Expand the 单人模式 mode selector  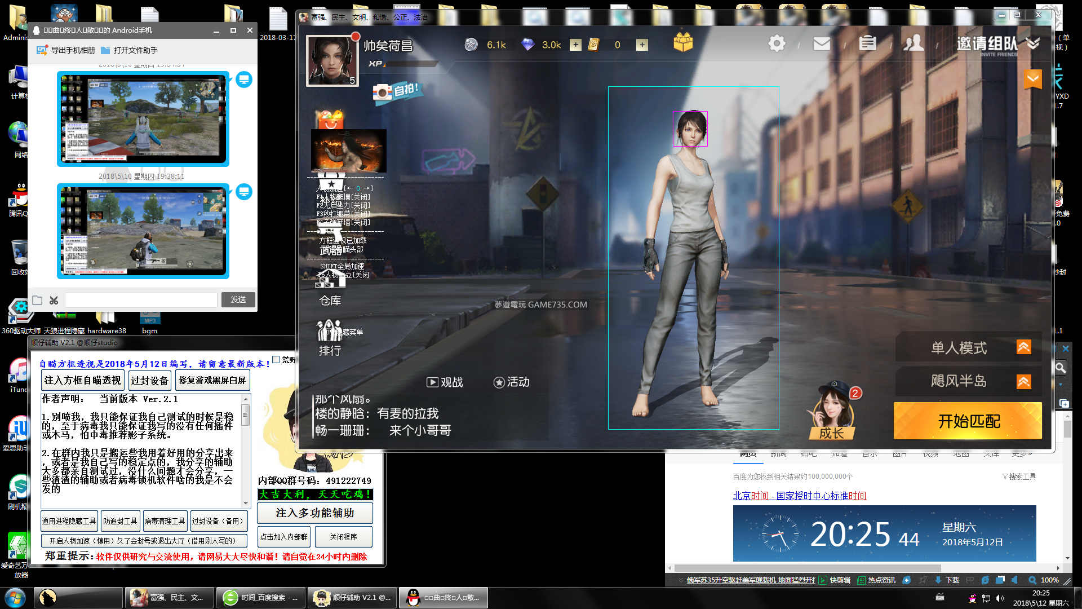point(1023,347)
